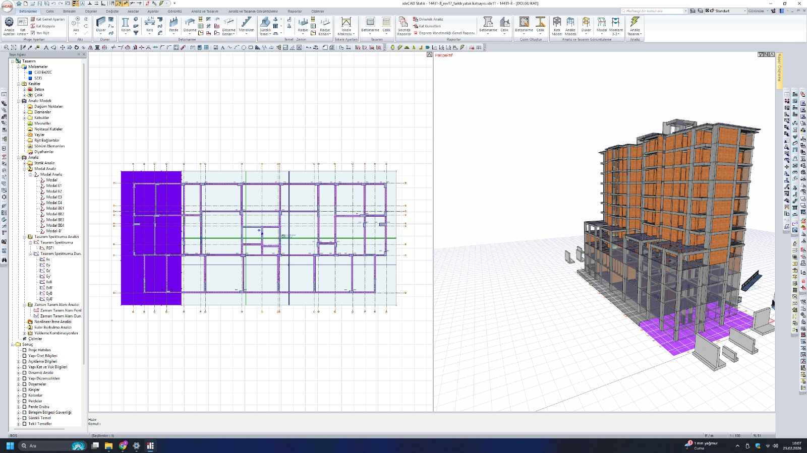This screenshot has height=453, width=807.
Task: Open the Raporlar ribbon tab
Action: [x=295, y=11]
